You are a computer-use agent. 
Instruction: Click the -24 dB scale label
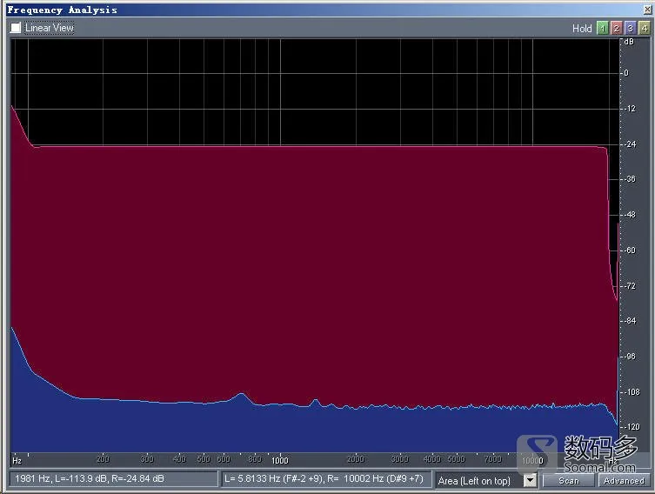pos(630,144)
